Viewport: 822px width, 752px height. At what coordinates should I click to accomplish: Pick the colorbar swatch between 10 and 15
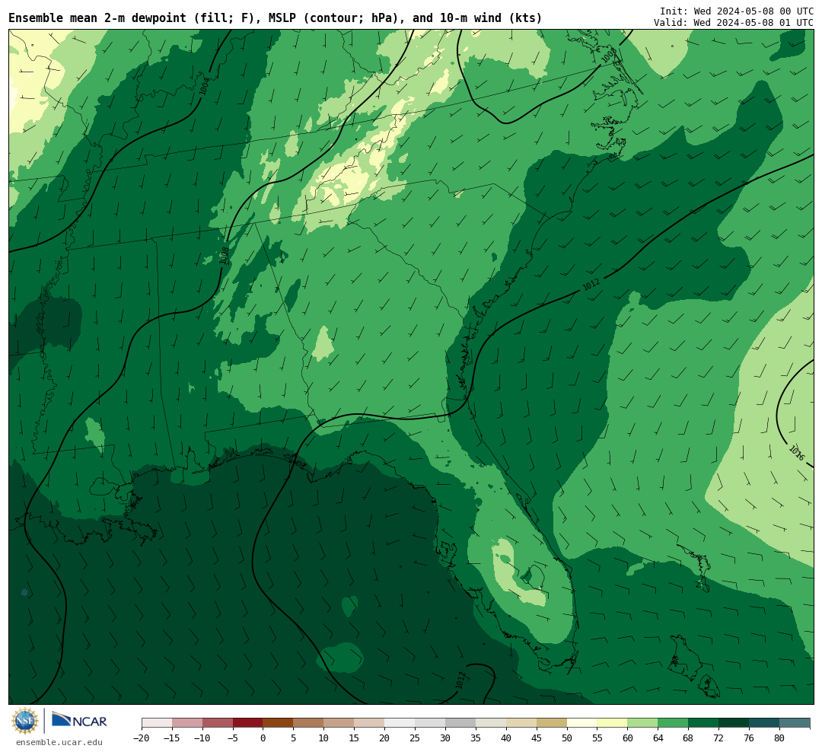click(339, 723)
